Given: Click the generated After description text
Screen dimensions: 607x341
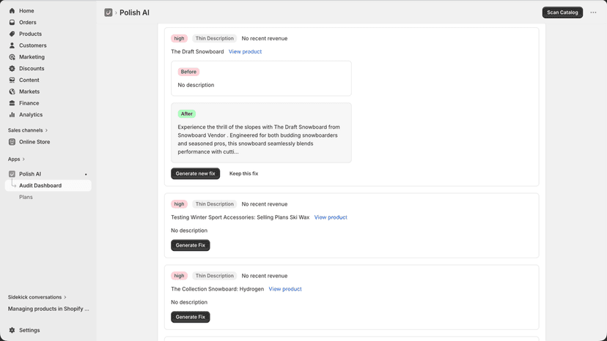Looking at the screenshot, I should point(259,139).
